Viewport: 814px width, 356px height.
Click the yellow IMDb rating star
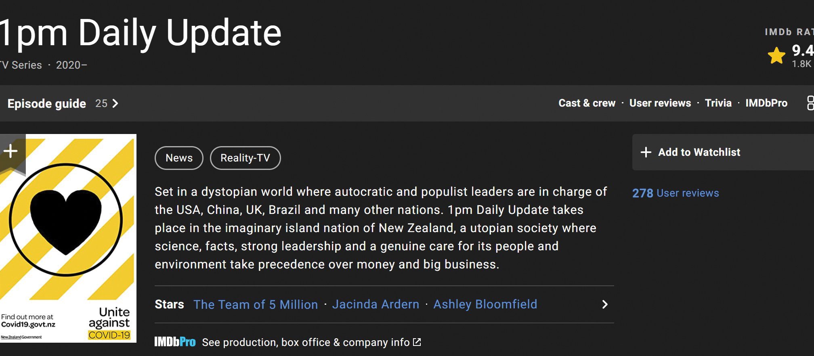pos(776,56)
